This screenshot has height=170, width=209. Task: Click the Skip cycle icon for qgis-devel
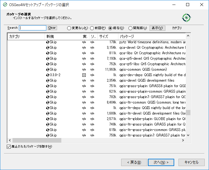pyautogui.click(x=48, y=80)
